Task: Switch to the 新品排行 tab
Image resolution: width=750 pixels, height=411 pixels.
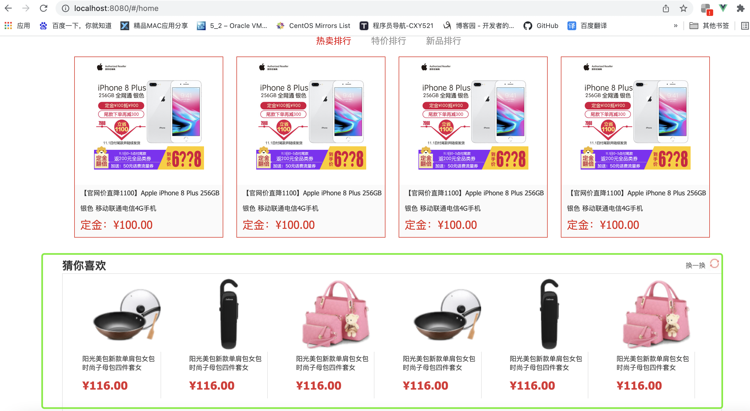Action: coord(443,41)
